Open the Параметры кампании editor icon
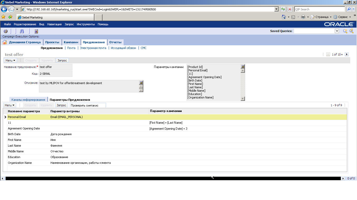 tap(243, 66)
